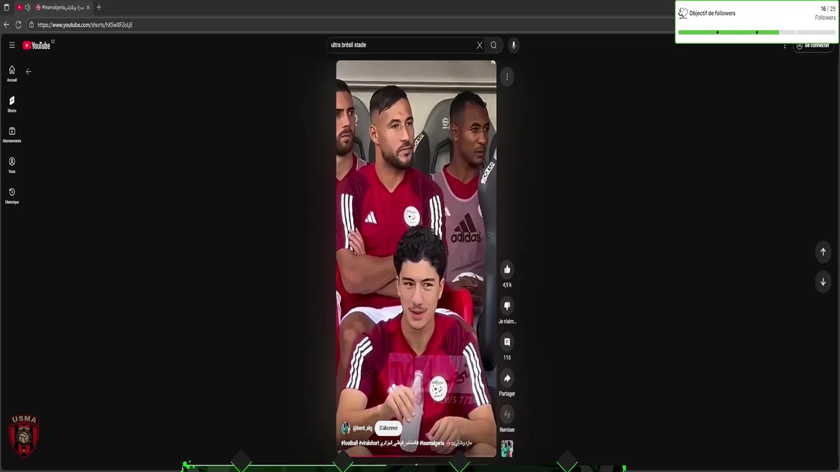Start voice search with the microphone

click(514, 45)
